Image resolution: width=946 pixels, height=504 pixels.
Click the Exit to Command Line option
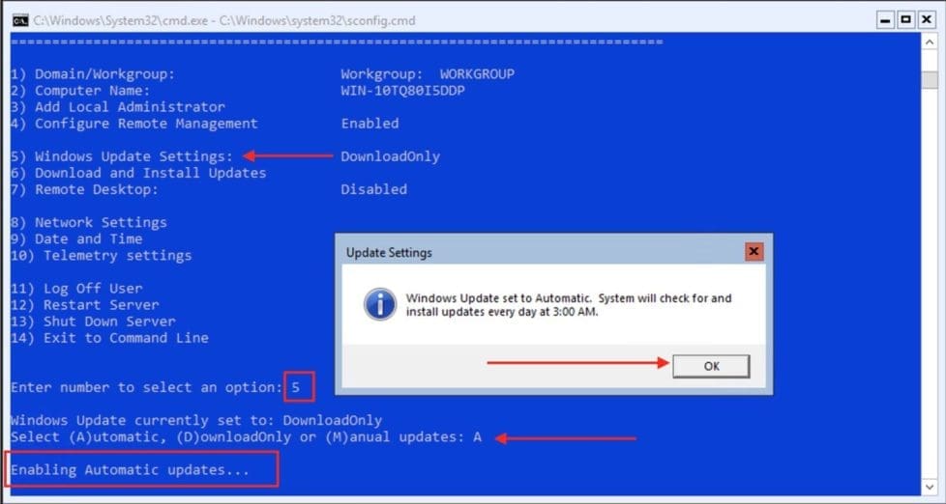pyautogui.click(x=126, y=338)
